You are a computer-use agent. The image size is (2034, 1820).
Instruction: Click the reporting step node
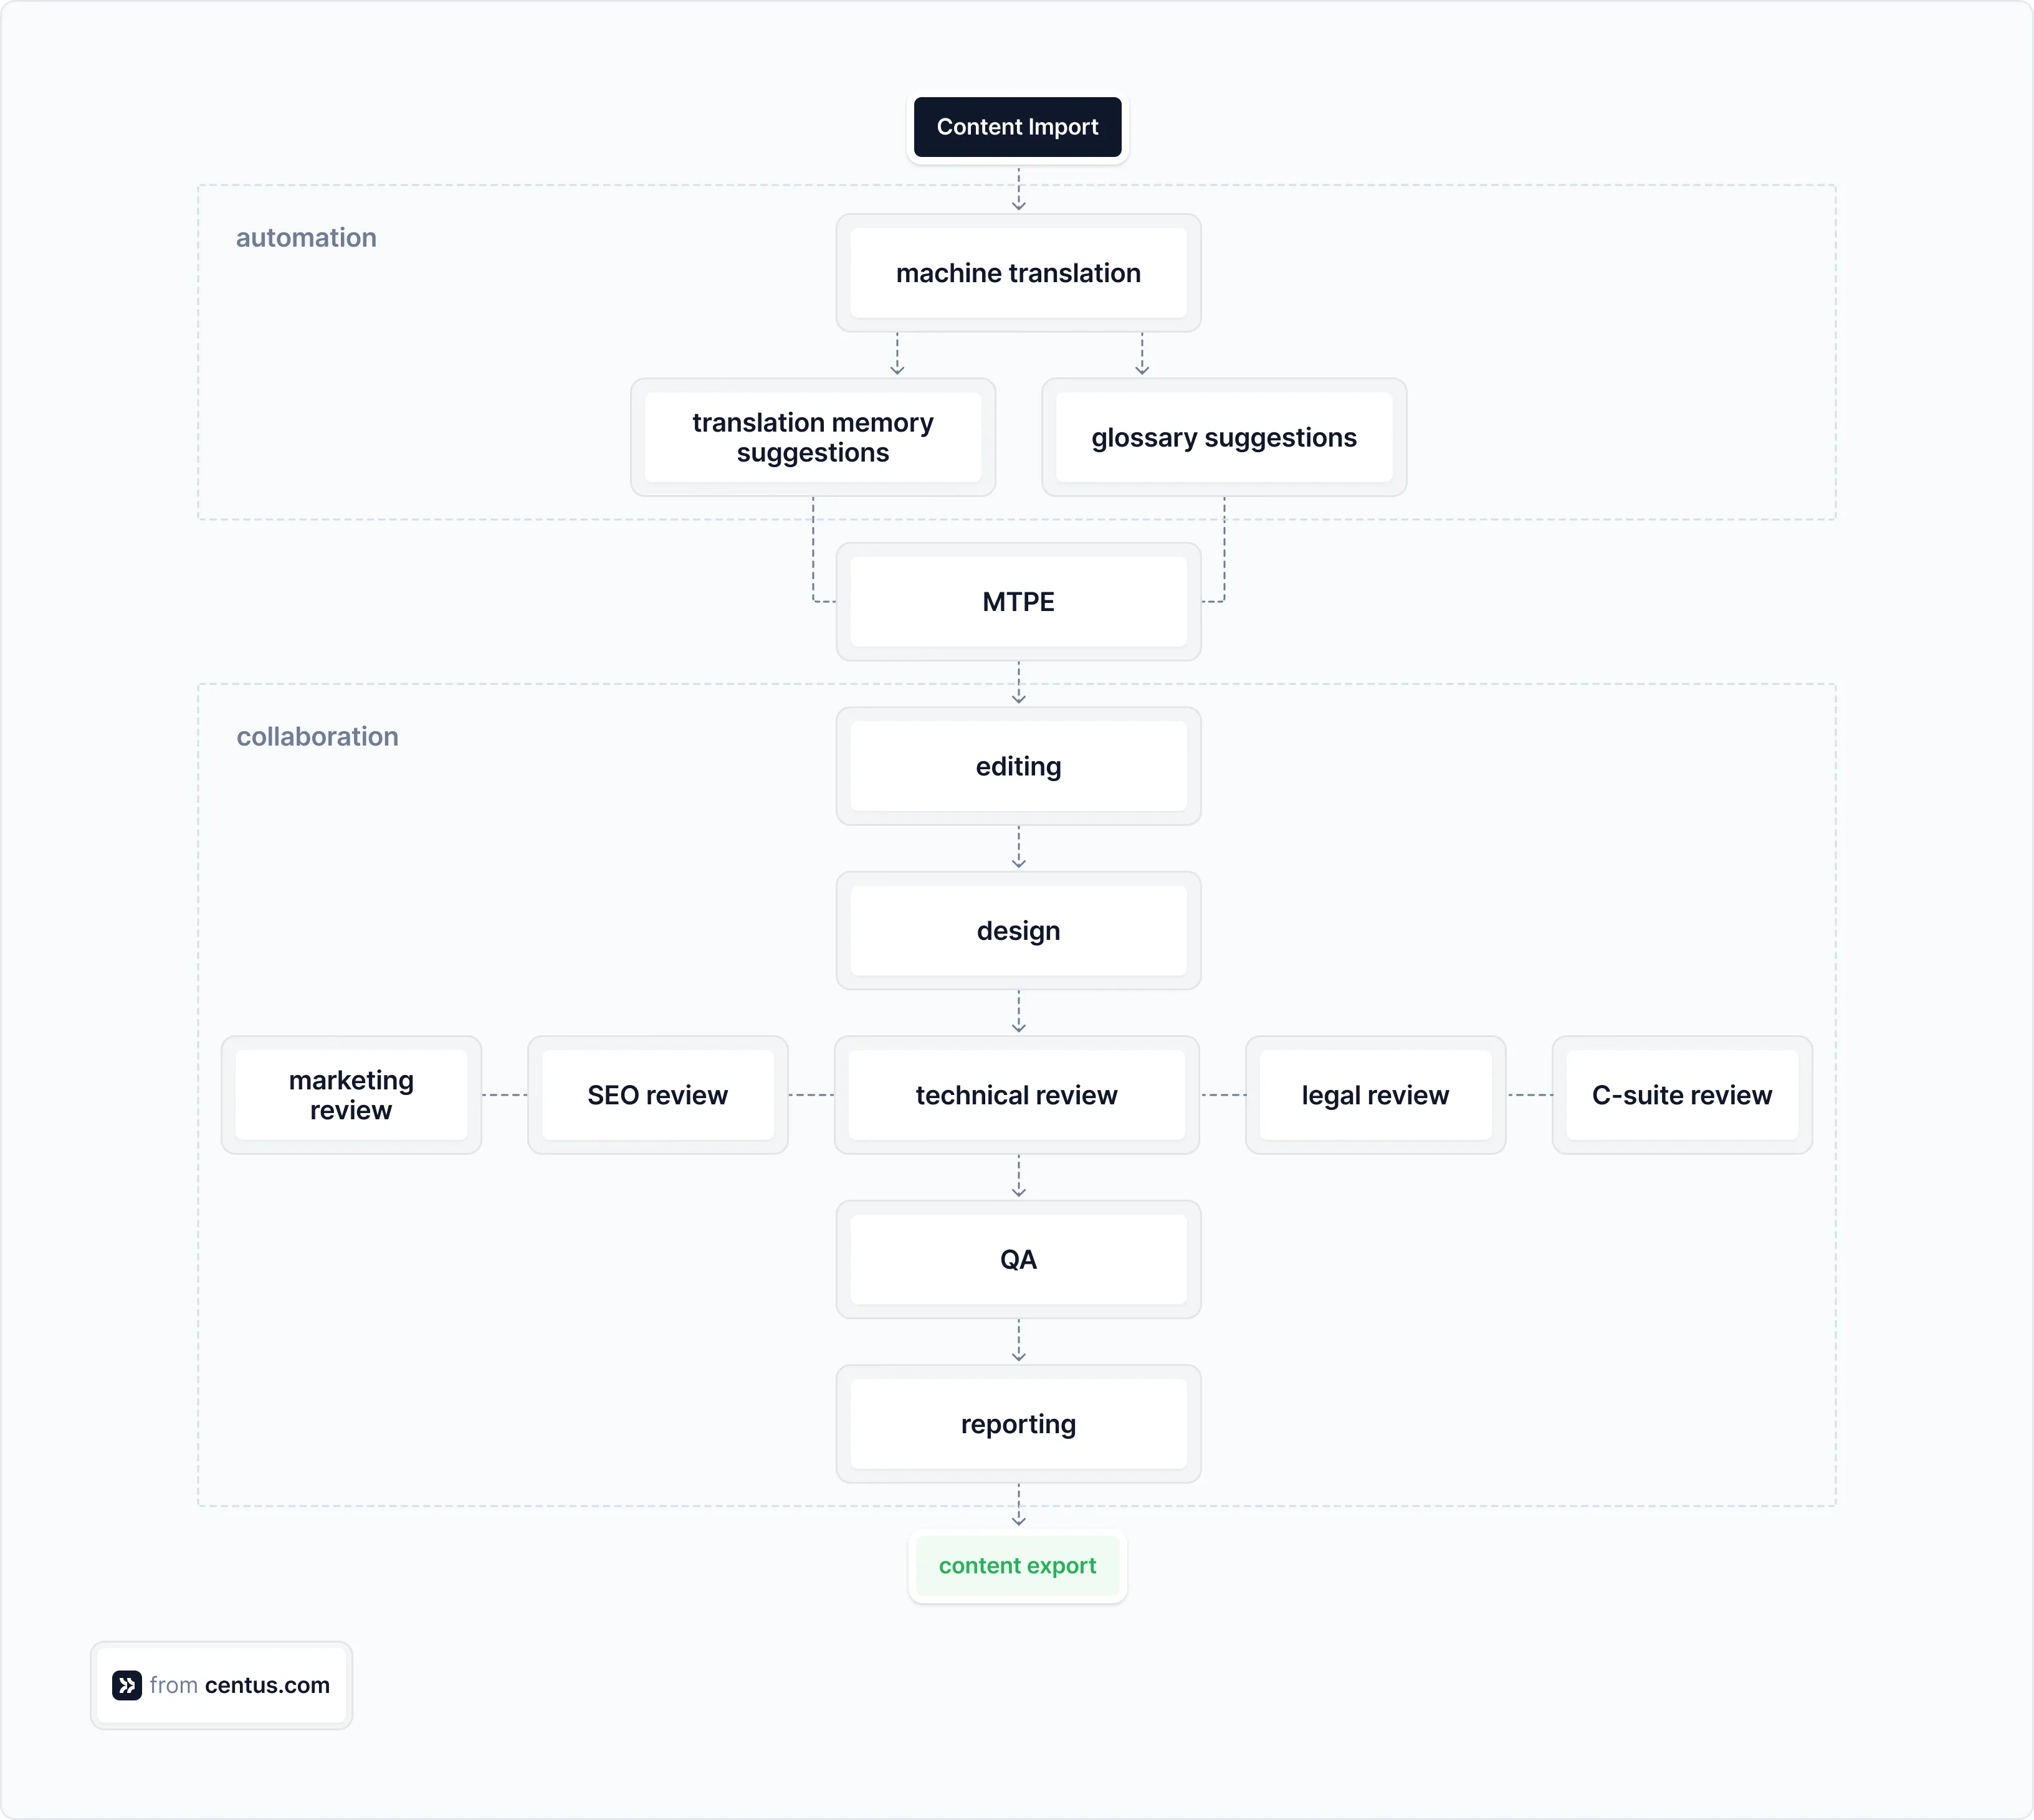point(1018,1424)
